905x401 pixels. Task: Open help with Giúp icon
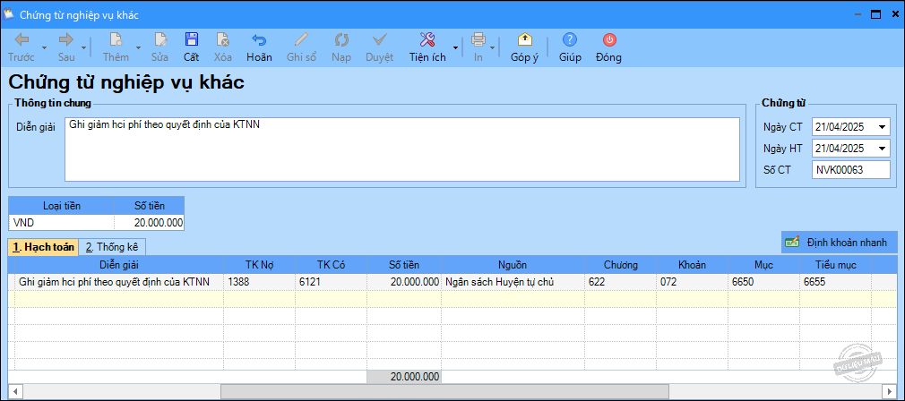click(570, 39)
